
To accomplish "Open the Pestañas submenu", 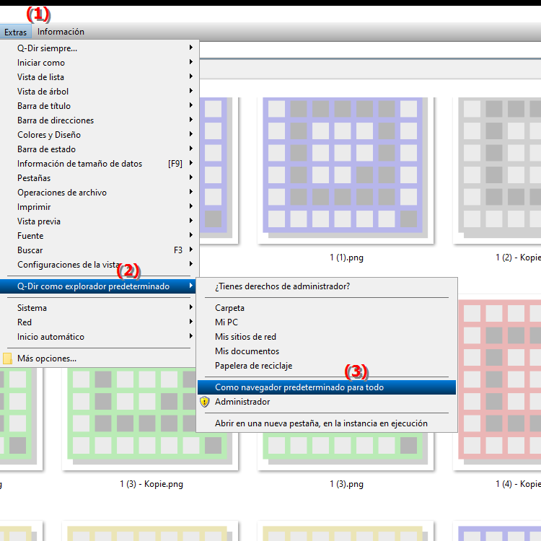I will pos(99,178).
